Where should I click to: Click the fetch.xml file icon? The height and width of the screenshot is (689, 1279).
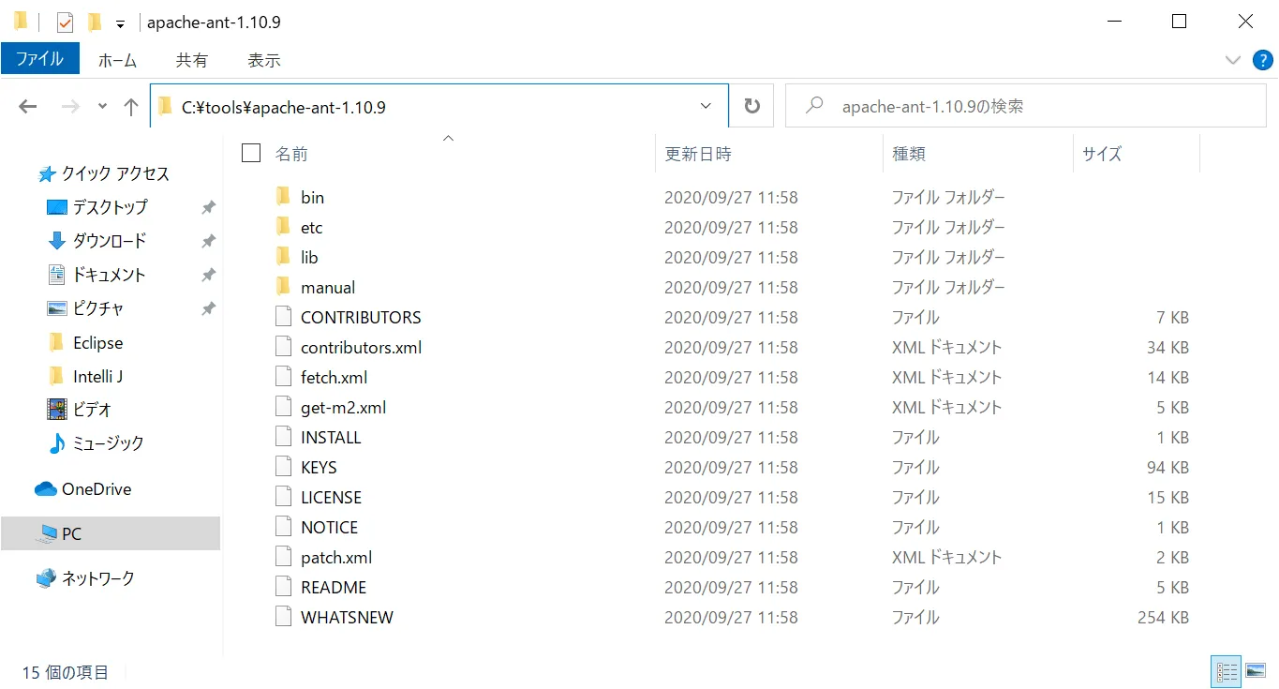click(284, 377)
